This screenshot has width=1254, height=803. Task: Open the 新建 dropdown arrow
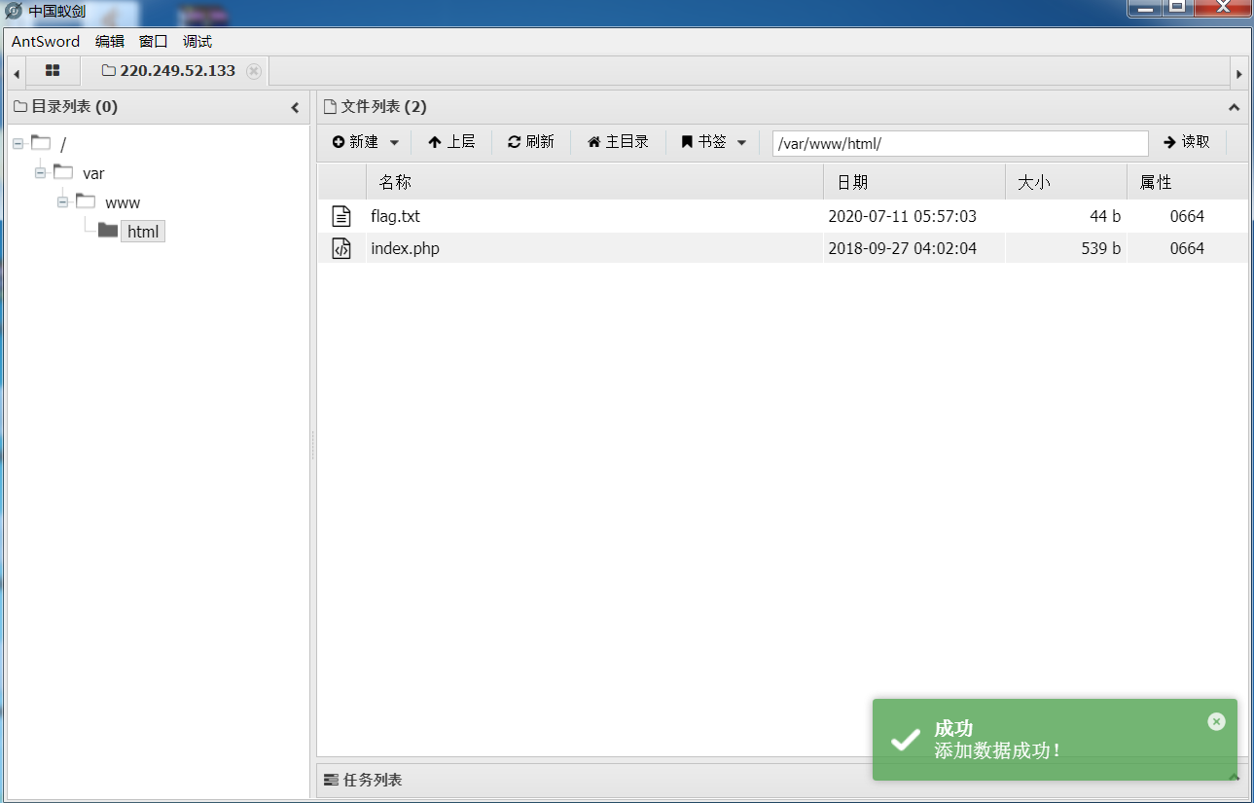[x=394, y=142]
